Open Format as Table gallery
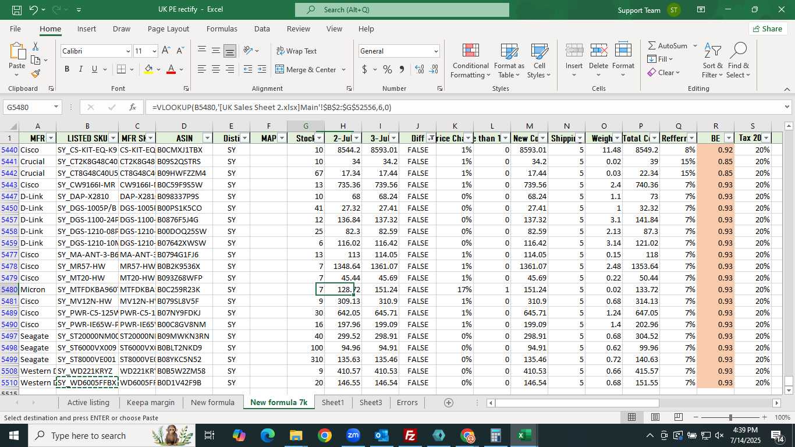795x447 pixels. pos(509,61)
